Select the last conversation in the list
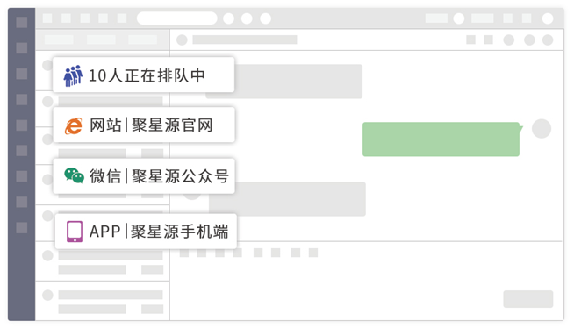The width and height of the screenshot is (574, 328). click(x=103, y=302)
